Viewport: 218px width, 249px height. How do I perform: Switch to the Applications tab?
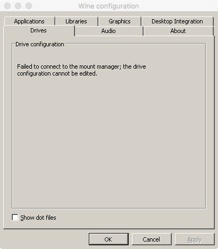coord(29,21)
